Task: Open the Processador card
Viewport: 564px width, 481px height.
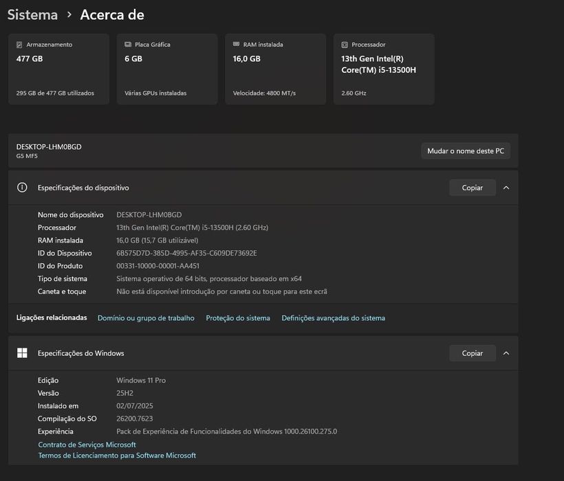Action: pos(384,69)
